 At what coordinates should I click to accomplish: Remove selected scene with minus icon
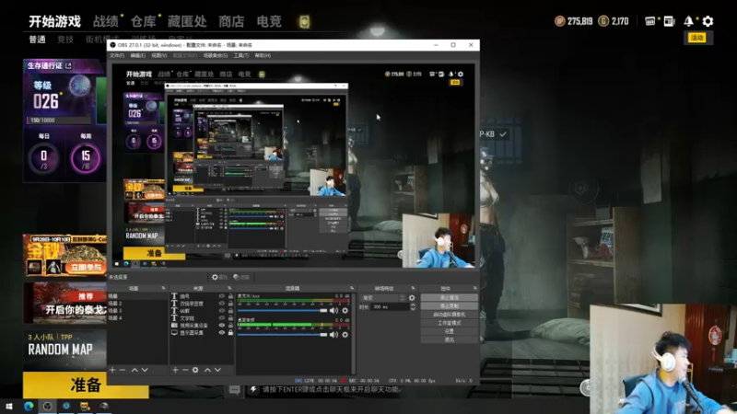[x=123, y=370]
